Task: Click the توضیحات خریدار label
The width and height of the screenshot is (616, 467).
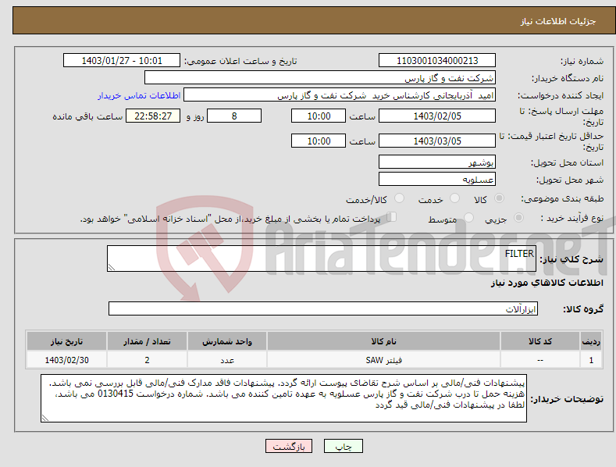Action: click(x=567, y=399)
